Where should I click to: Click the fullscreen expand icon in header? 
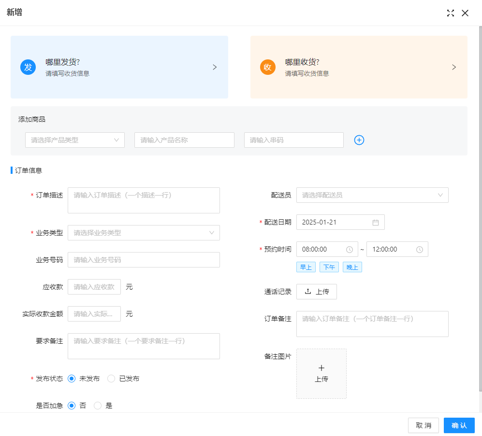coord(451,13)
